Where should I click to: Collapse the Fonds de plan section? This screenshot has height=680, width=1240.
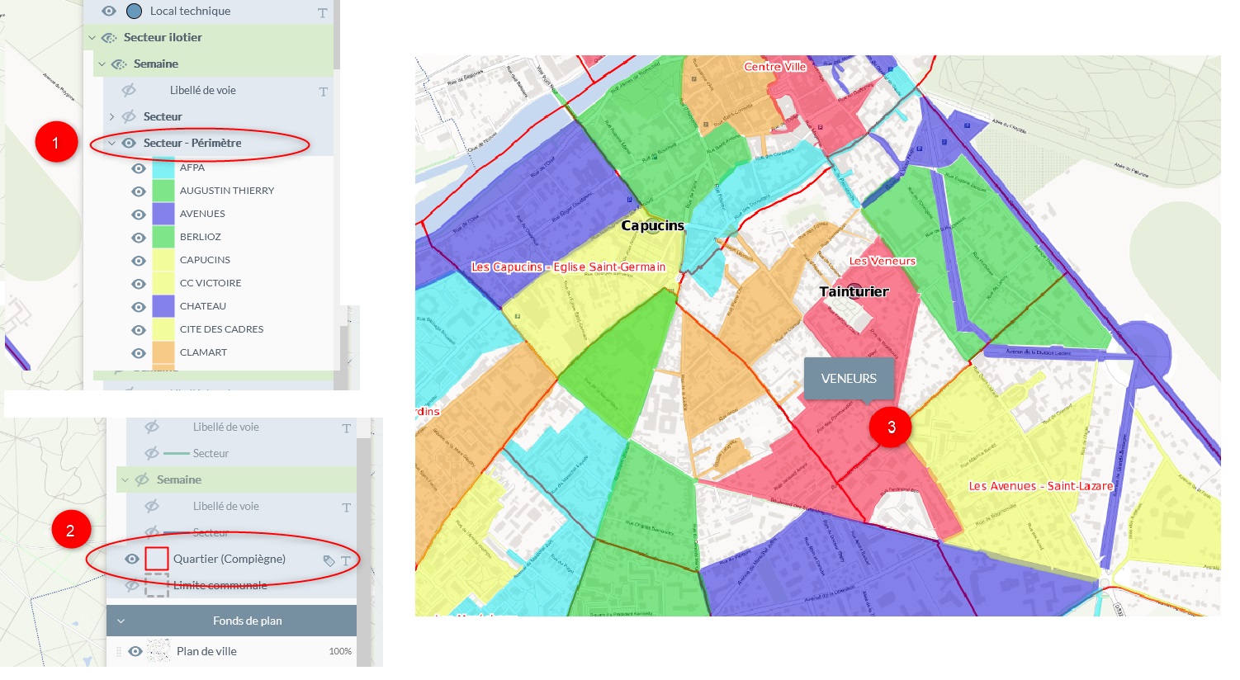[x=121, y=621]
